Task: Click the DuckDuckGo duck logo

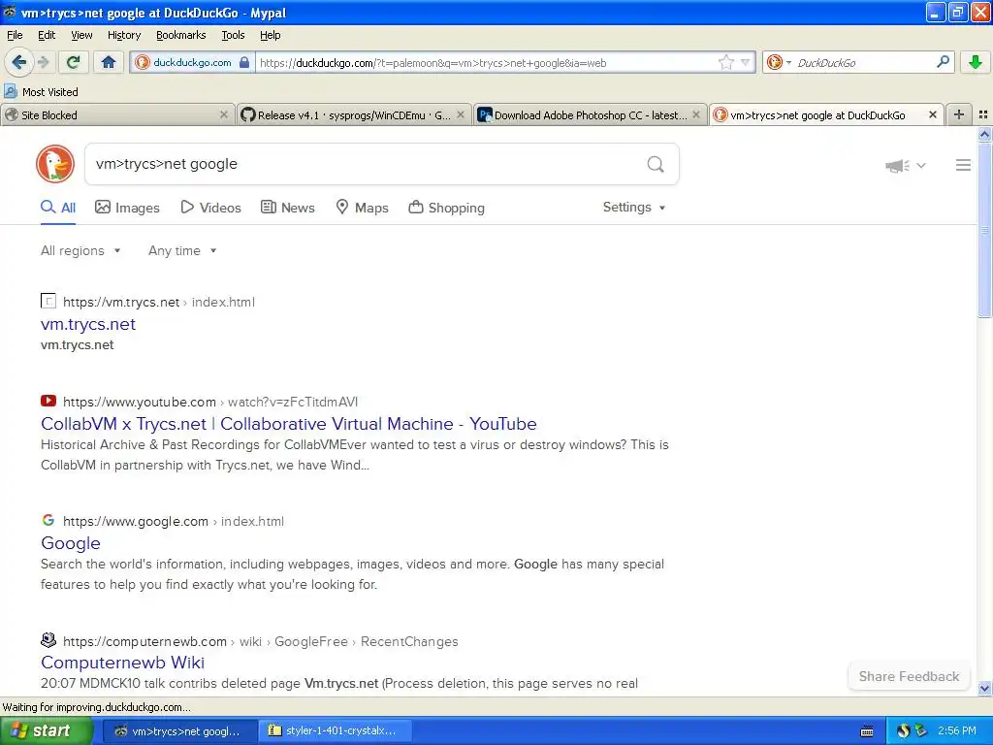Action: pyautogui.click(x=55, y=164)
